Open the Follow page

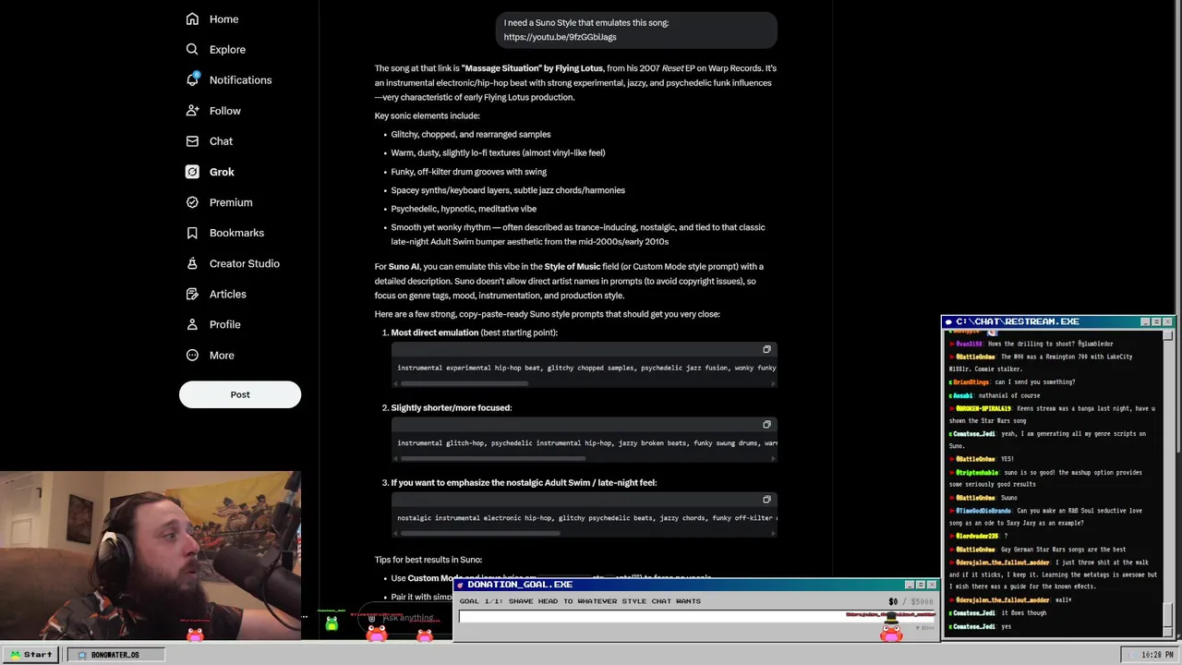point(213,110)
